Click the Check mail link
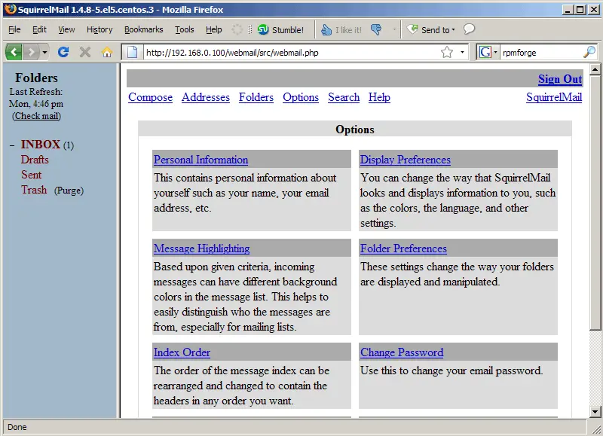 point(36,116)
